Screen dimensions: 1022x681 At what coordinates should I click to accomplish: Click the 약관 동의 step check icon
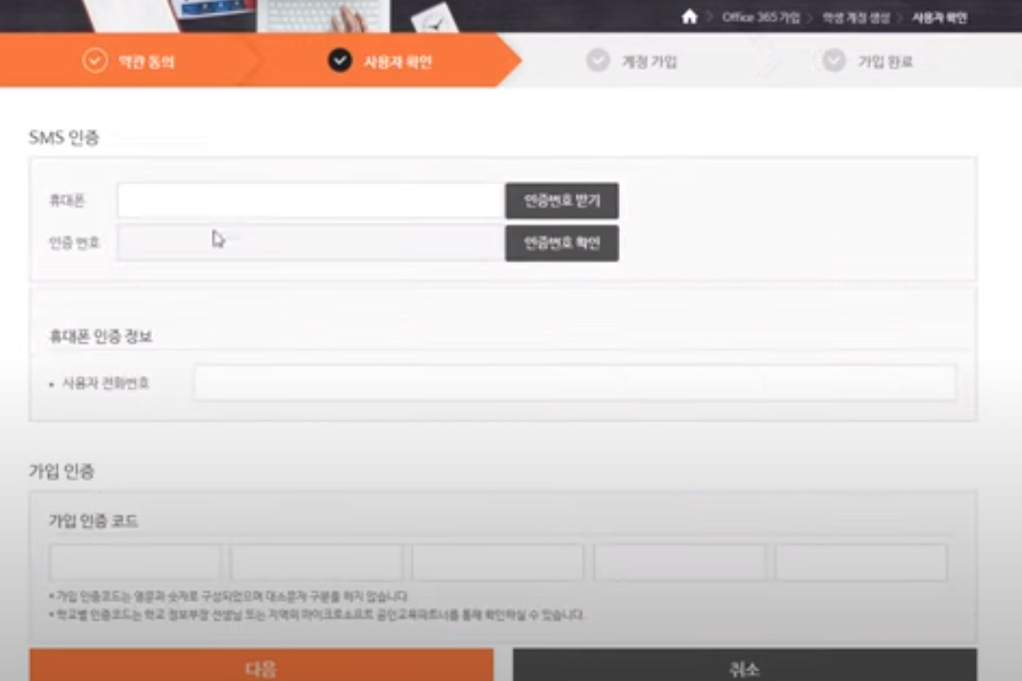(95, 61)
